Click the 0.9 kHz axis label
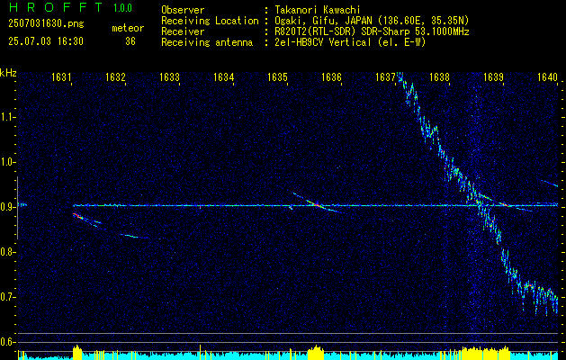 [6, 207]
